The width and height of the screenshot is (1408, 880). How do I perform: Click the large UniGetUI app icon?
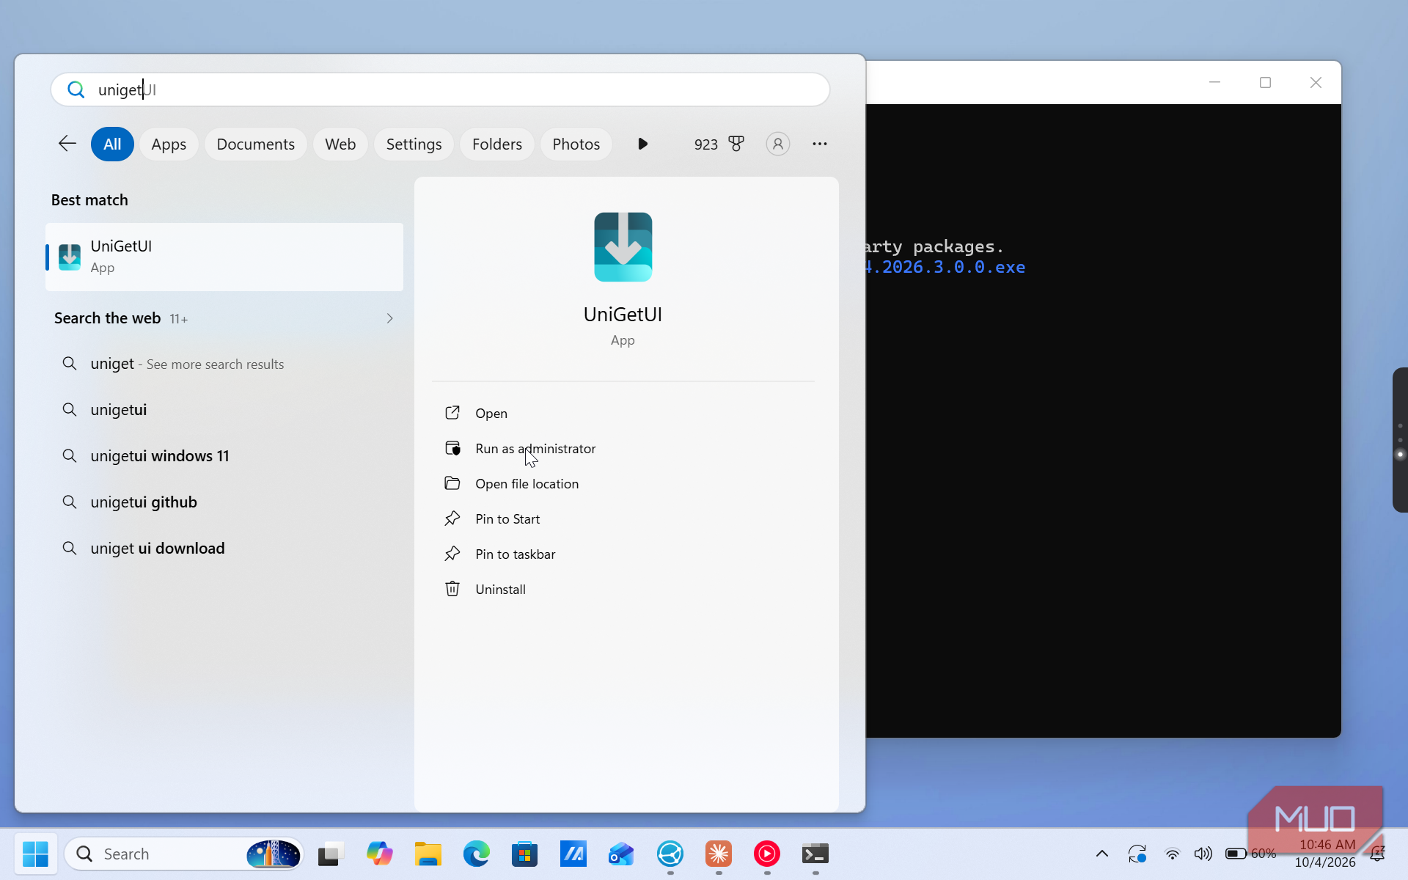[623, 247]
